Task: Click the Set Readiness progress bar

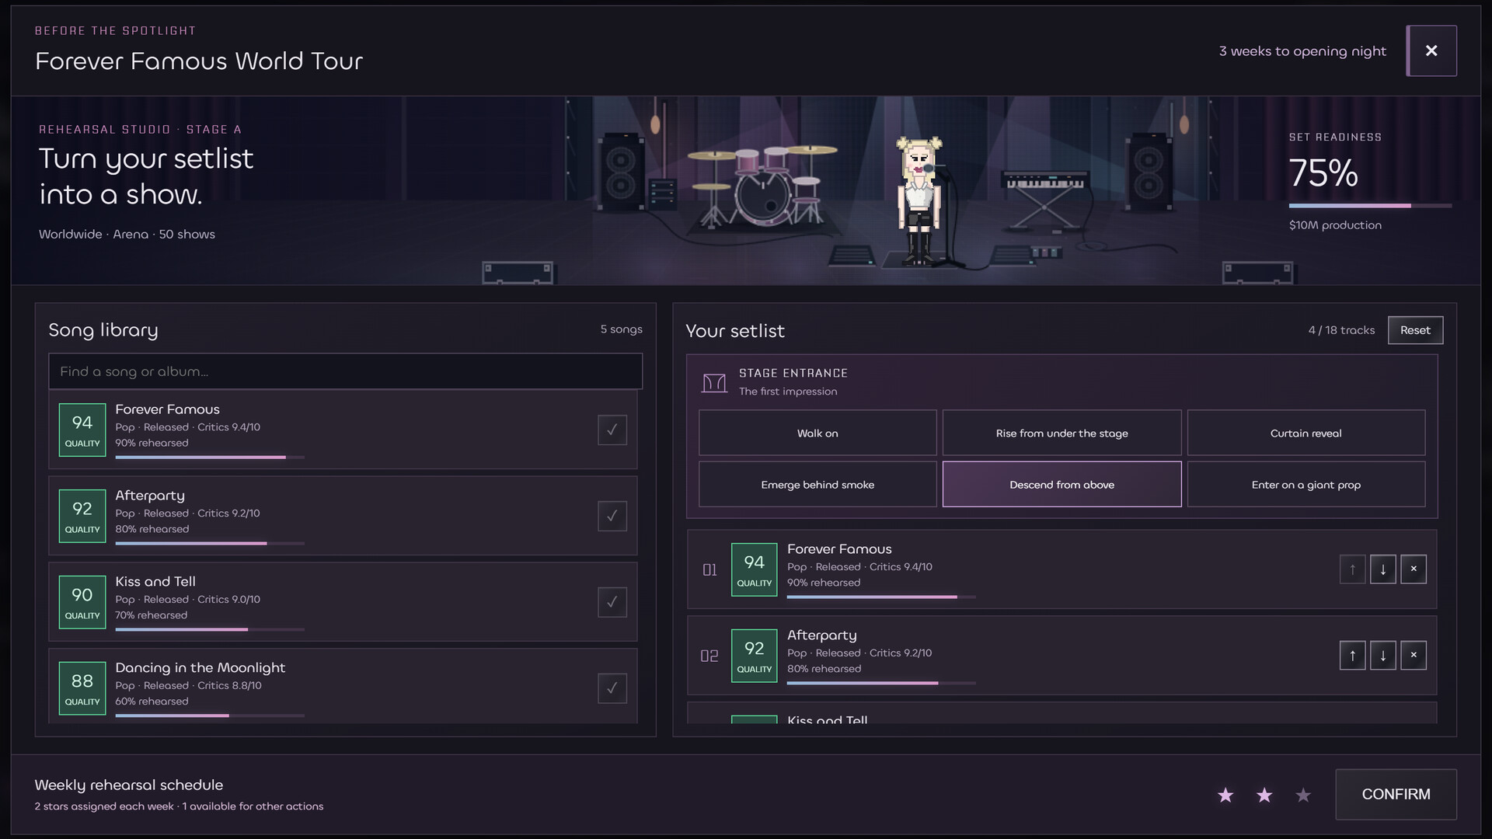Action: point(1370,206)
